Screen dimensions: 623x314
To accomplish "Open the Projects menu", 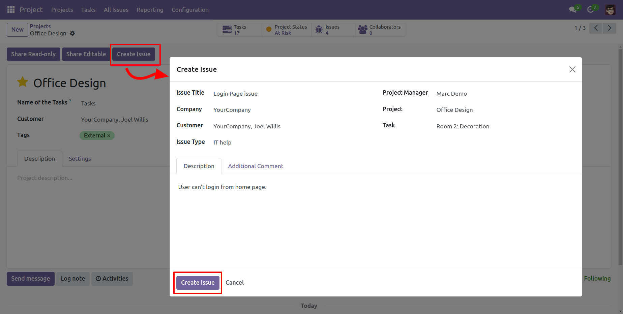I will click(62, 10).
